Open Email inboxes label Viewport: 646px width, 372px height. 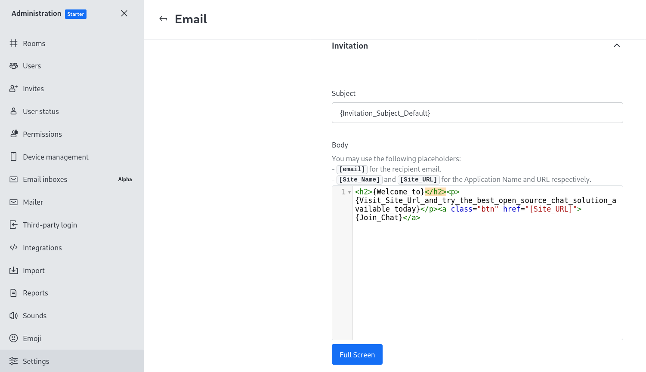(45, 179)
